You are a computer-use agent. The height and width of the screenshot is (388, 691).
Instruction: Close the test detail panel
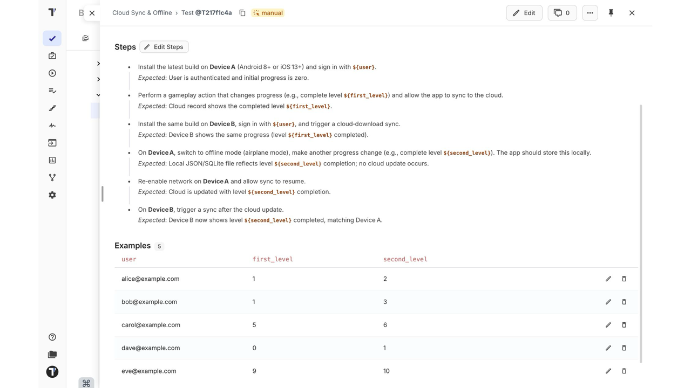[632, 13]
